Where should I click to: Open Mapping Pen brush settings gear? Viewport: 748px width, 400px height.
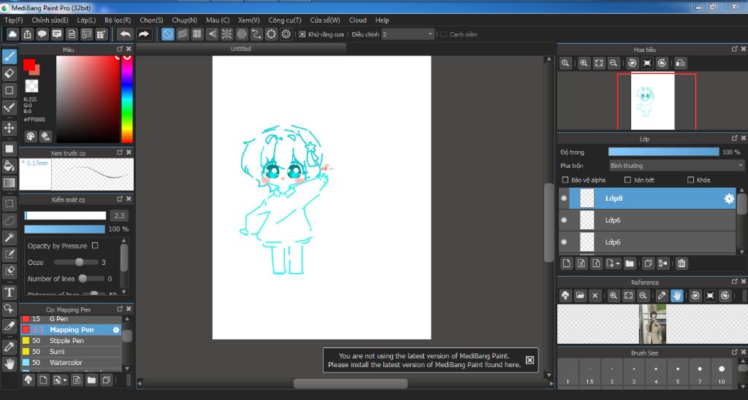coord(116,330)
